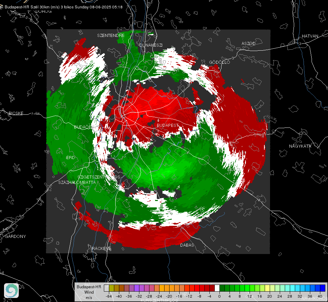
Task: Click the radar title text with the timestamp
Action: tap(63, 7)
